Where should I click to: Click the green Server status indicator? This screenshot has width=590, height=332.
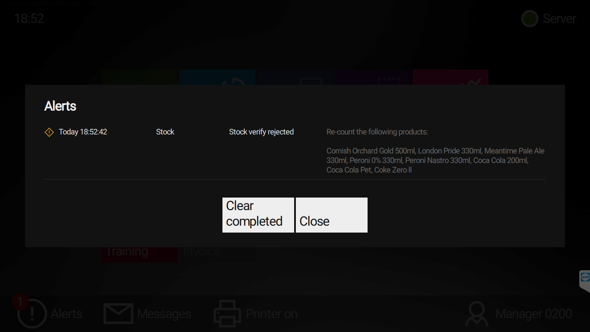point(529,19)
